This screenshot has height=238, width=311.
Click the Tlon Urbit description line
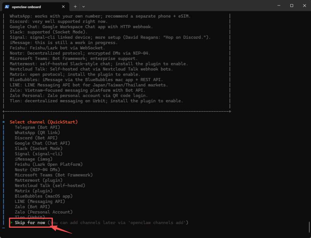[x=96, y=101]
